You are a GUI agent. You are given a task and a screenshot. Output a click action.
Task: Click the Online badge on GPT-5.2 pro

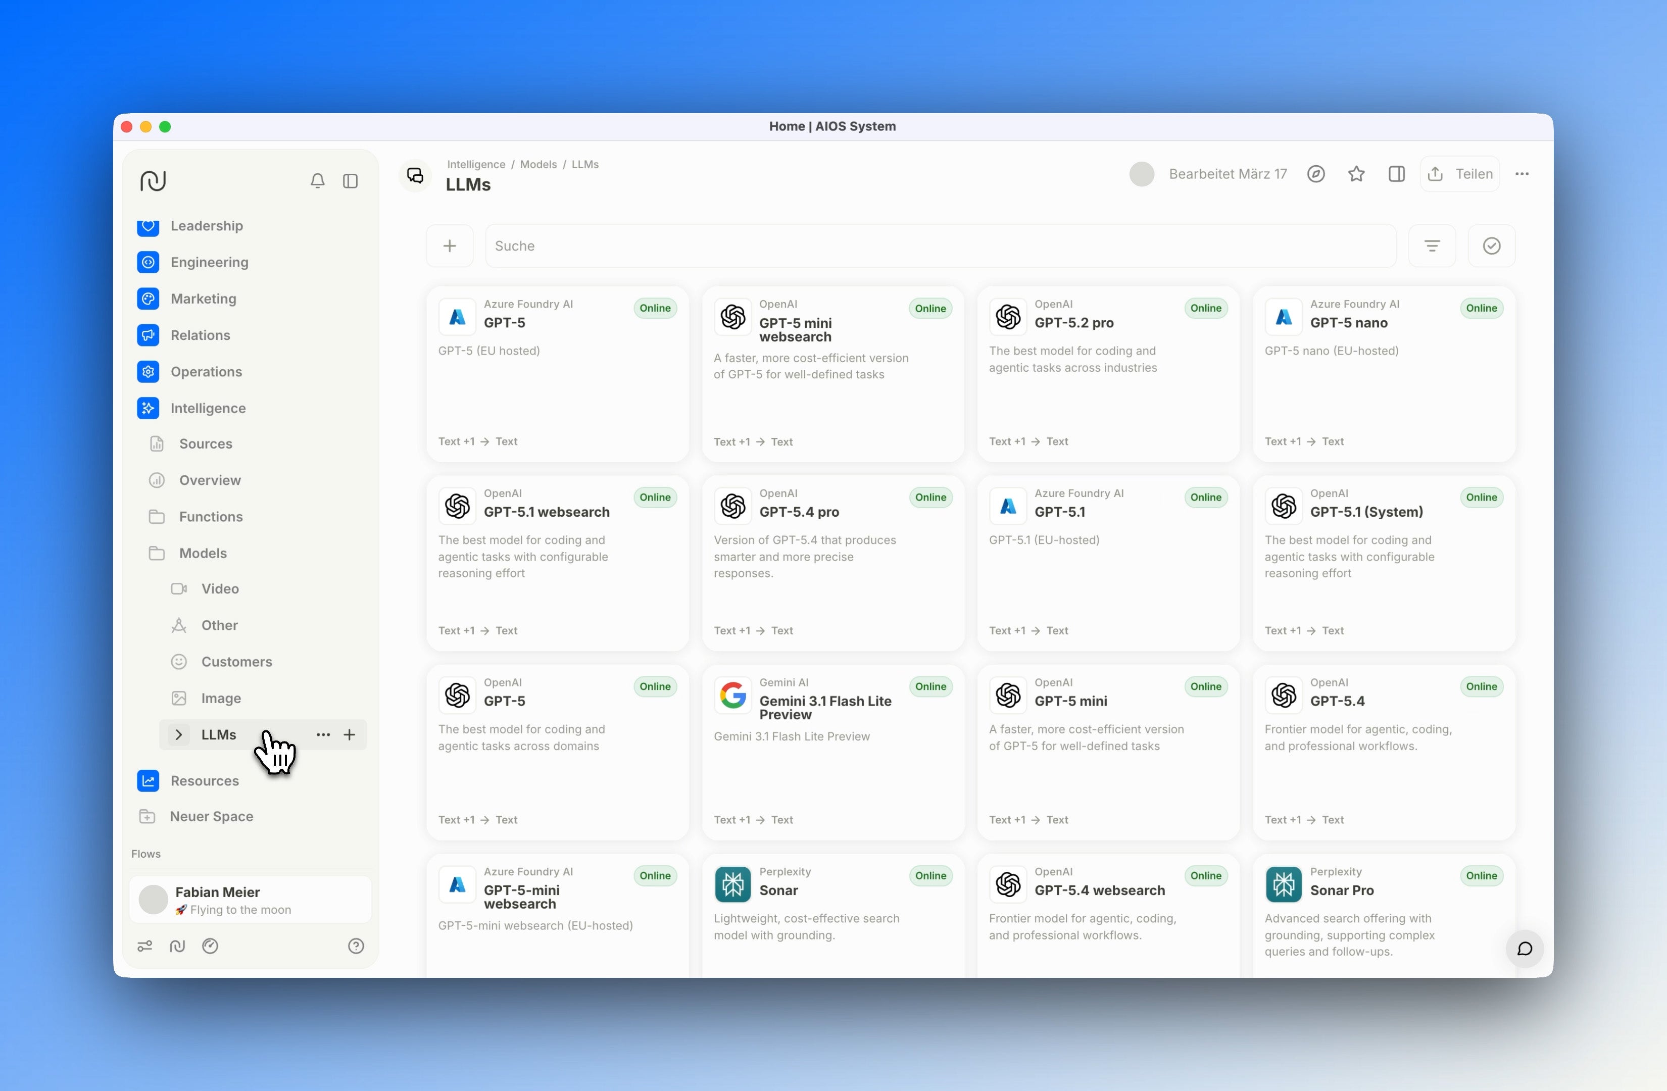[1205, 308]
